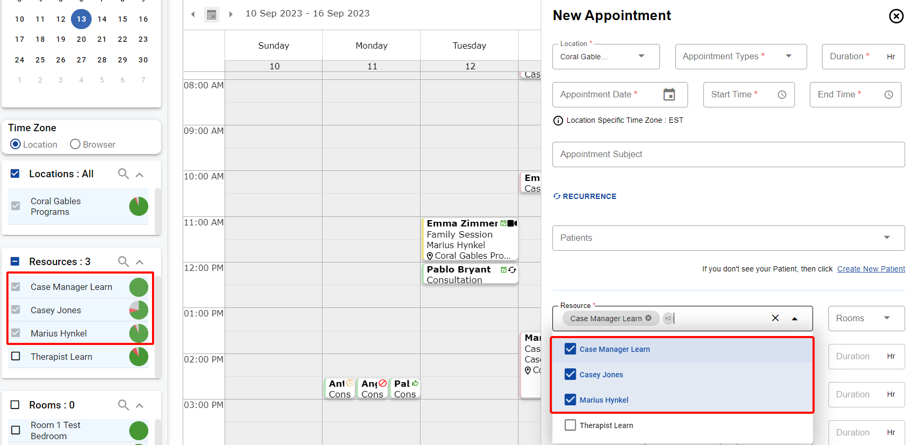
Task: Tick the Room 1 Test Bedroom checkbox
Action: pyautogui.click(x=16, y=430)
